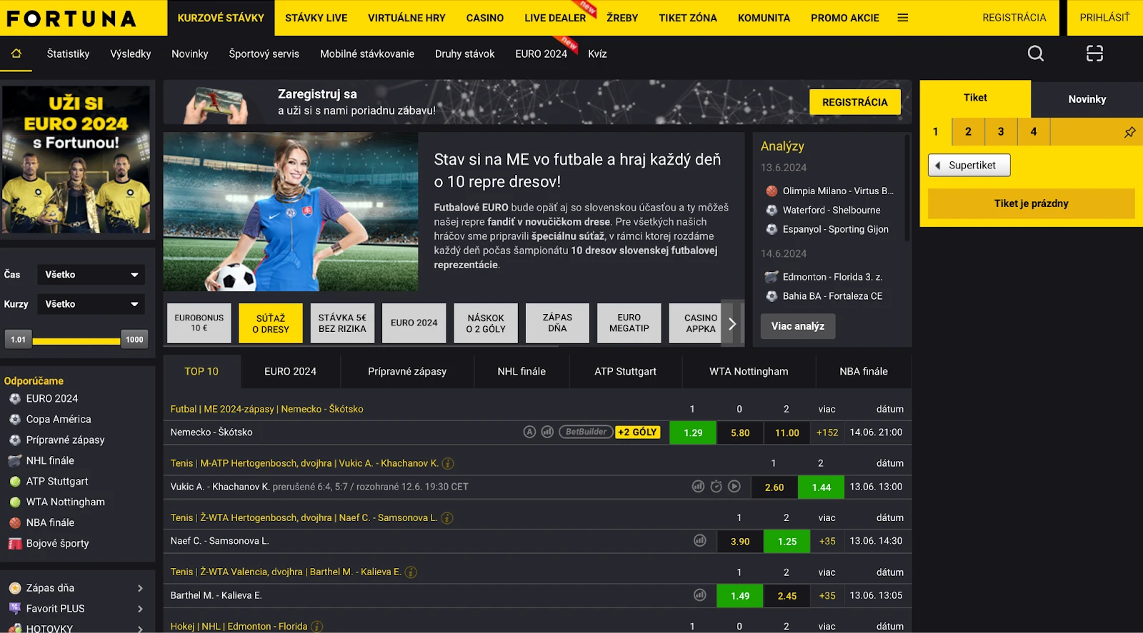Open the Kurzy dropdown filter
Screen dimensions: 1143x633
coord(91,304)
